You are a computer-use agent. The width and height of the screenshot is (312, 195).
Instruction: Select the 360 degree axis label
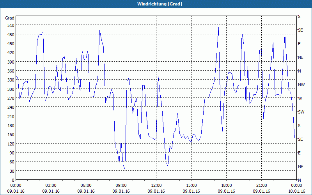[11, 71]
